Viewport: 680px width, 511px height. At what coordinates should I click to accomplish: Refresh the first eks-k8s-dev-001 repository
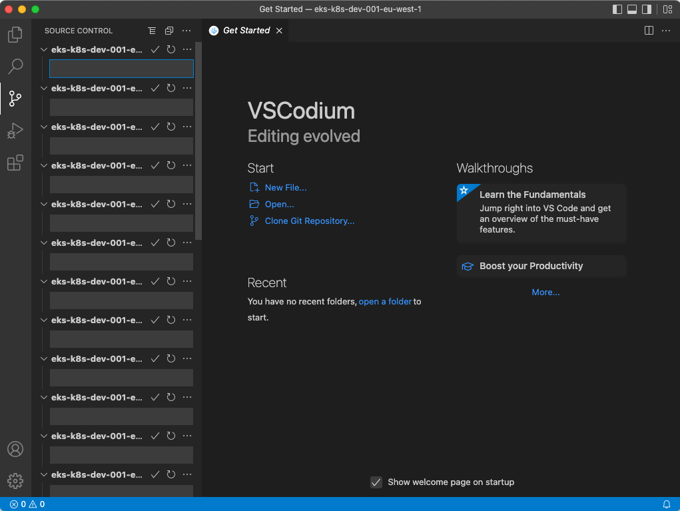click(170, 49)
